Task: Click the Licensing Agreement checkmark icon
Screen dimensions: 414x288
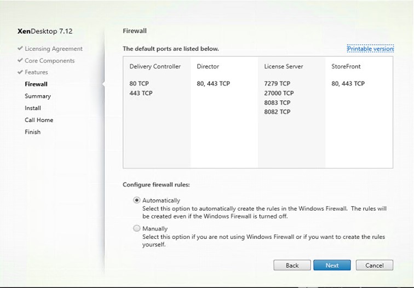Action: (20, 48)
